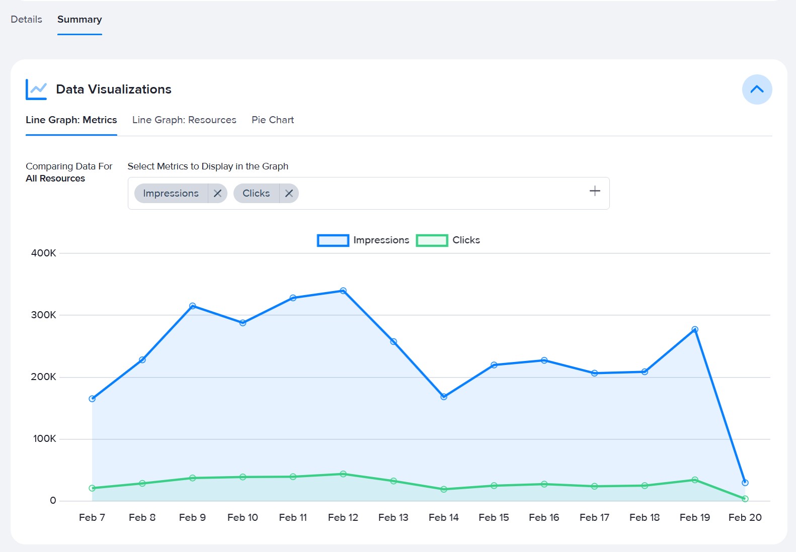Click the Clicks data point for Feb 12

(x=343, y=474)
